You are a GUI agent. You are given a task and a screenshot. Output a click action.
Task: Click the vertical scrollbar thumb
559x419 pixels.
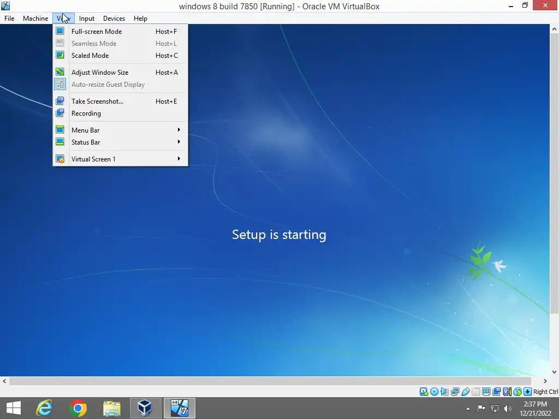click(554, 173)
